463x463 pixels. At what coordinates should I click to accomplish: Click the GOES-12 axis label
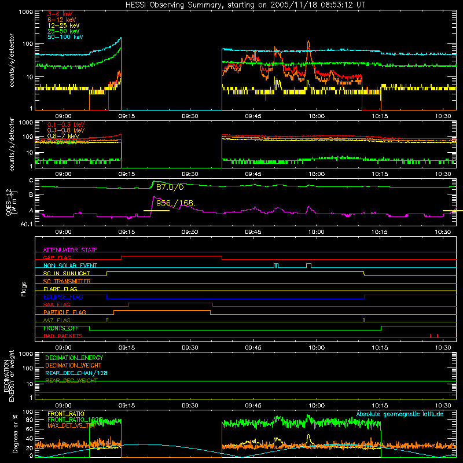[12, 202]
